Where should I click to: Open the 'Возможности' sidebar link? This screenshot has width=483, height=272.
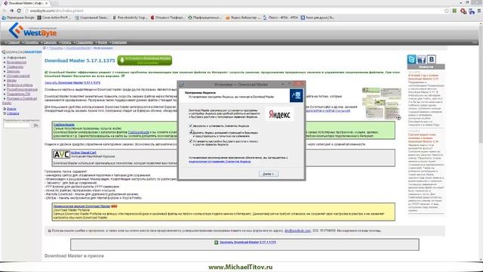(x=17, y=62)
